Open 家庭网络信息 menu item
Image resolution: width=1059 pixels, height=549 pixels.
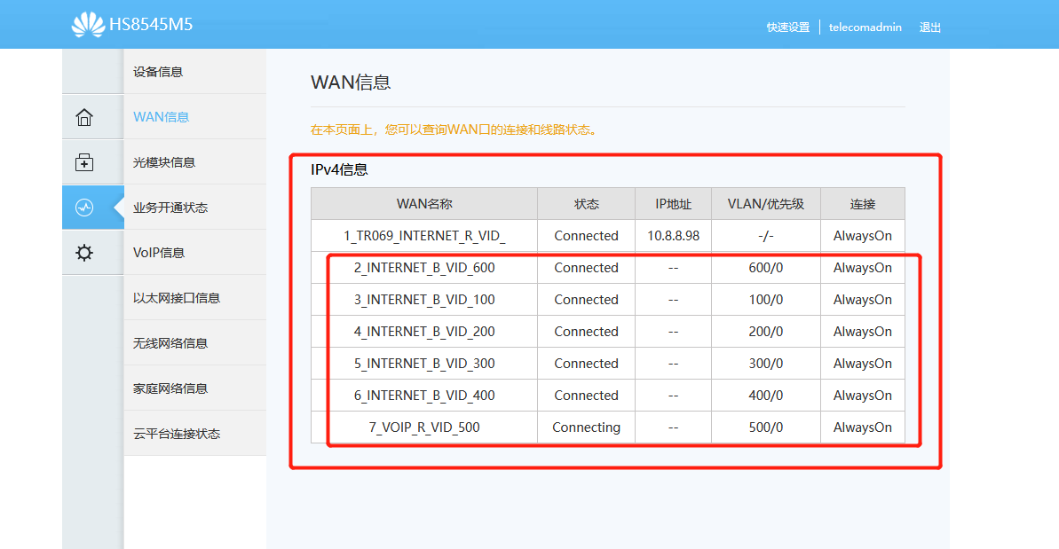[170, 388]
